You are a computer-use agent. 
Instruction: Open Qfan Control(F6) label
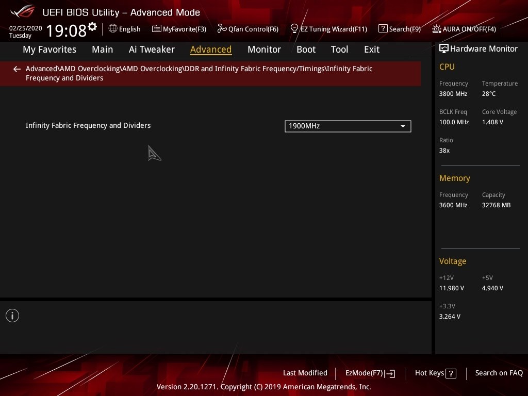click(253, 29)
